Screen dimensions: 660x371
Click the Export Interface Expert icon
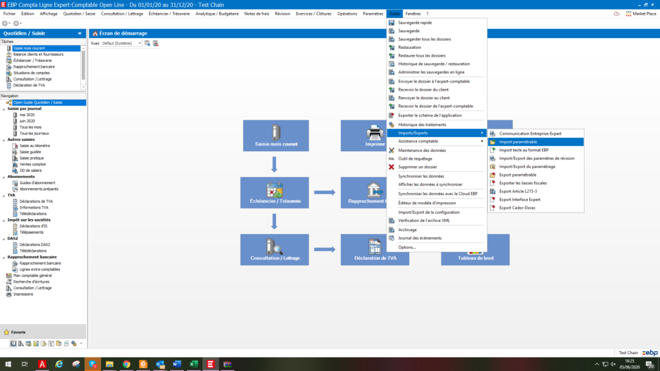(492, 200)
